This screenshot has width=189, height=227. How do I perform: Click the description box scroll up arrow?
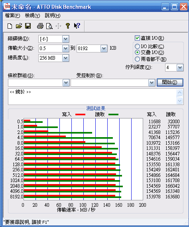click(180, 92)
